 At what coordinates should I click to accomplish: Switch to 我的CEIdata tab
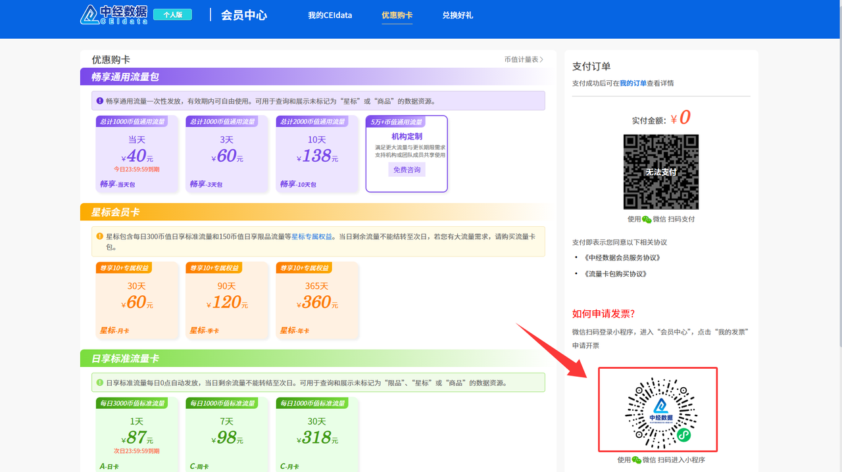click(330, 15)
